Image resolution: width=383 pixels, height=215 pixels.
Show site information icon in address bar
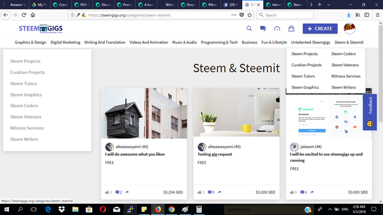(72, 15)
